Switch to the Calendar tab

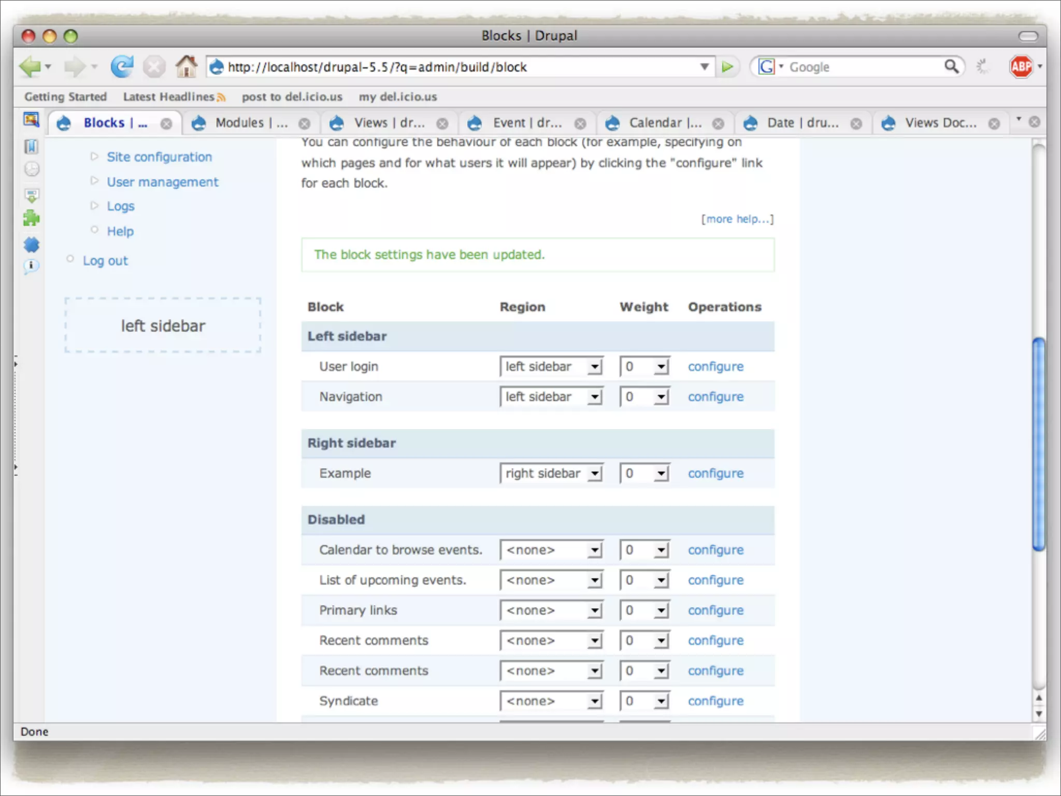point(665,123)
